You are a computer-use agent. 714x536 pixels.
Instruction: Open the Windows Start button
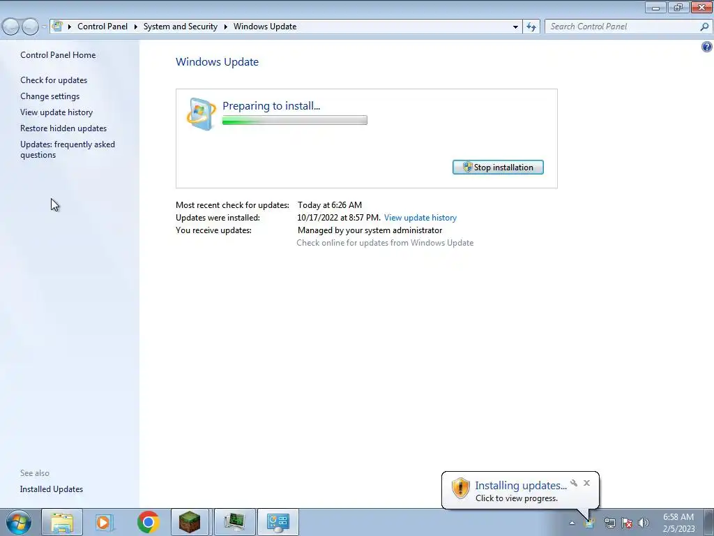pos(19,522)
